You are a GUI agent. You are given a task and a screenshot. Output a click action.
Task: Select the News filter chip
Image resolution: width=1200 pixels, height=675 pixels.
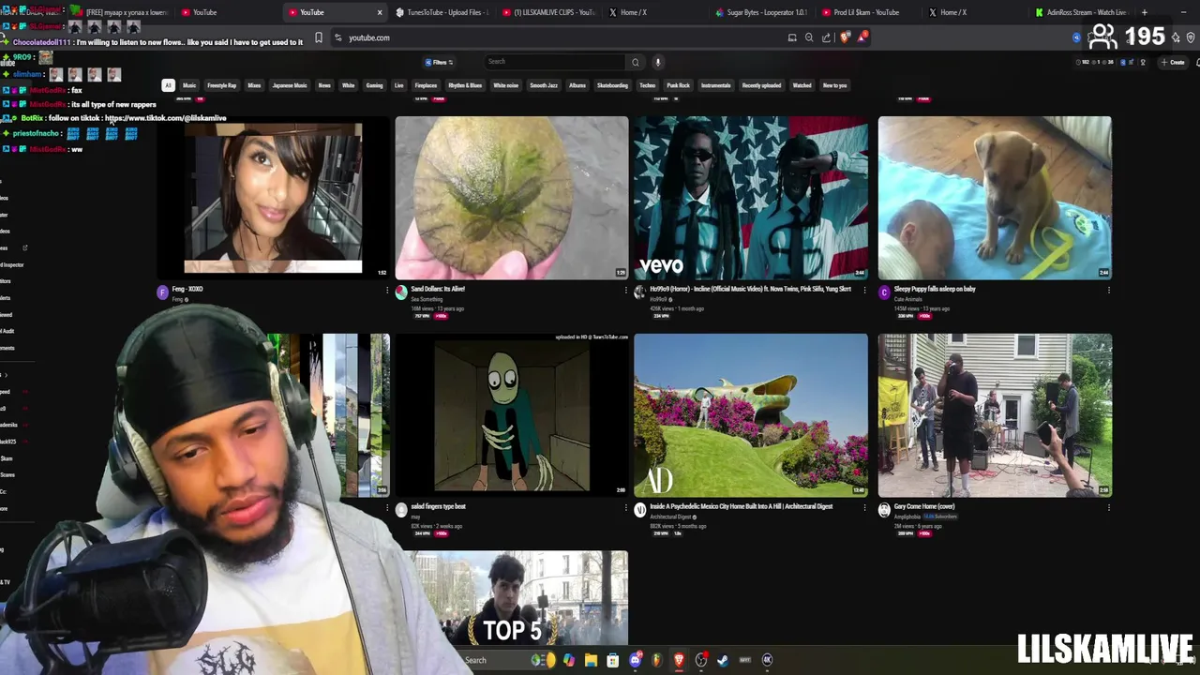pos(324,85)
